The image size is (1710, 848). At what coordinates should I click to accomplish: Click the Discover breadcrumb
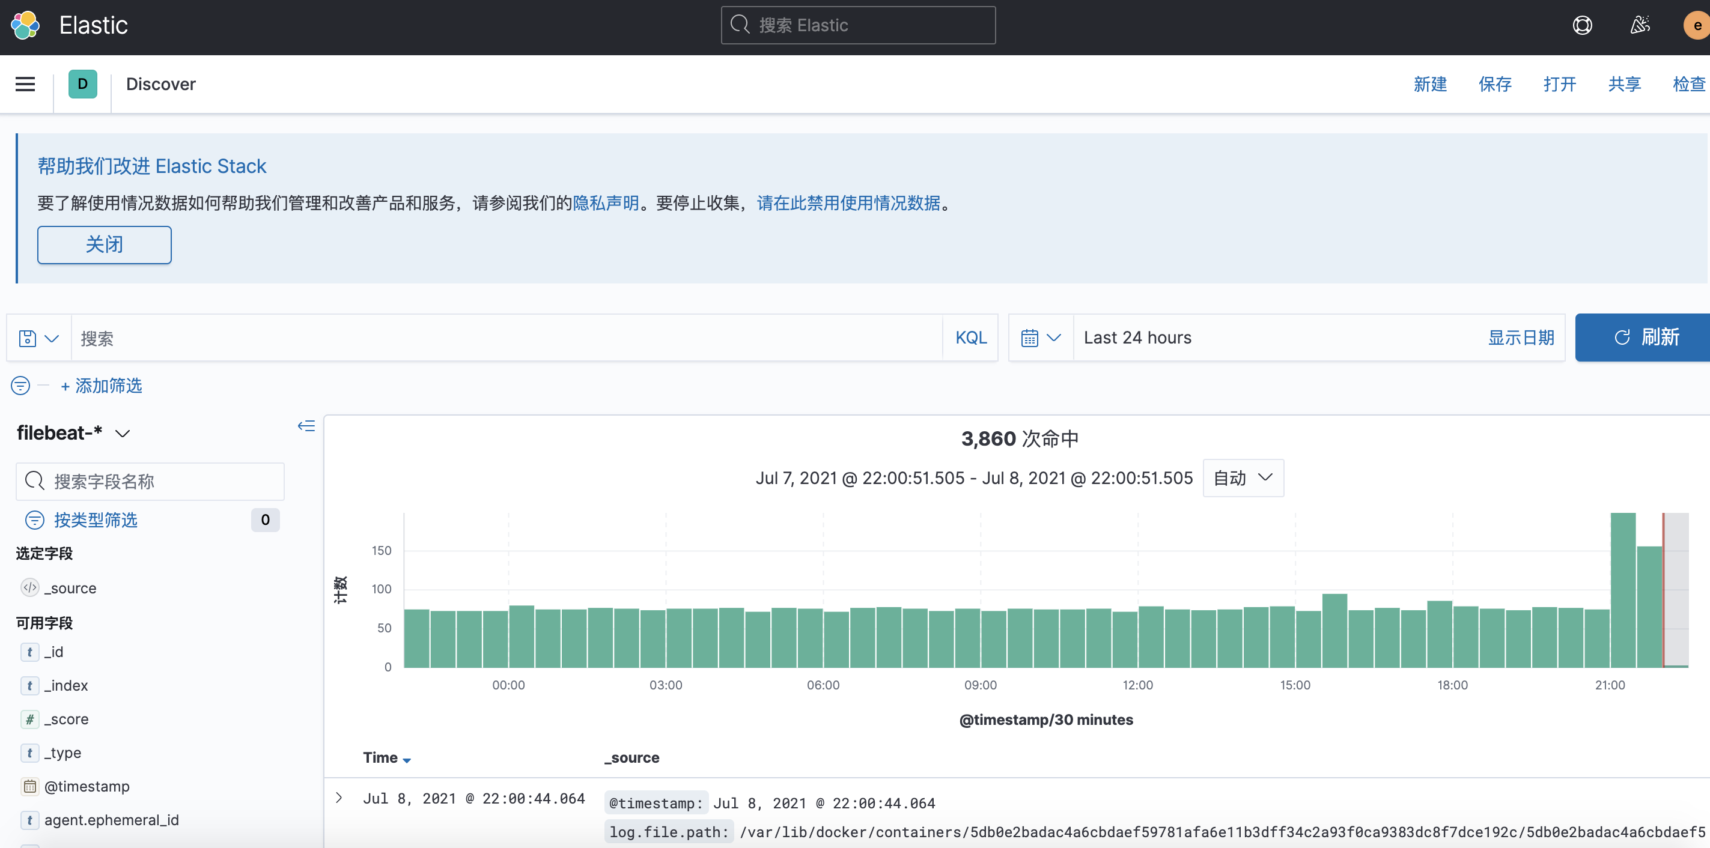(160, 84)
